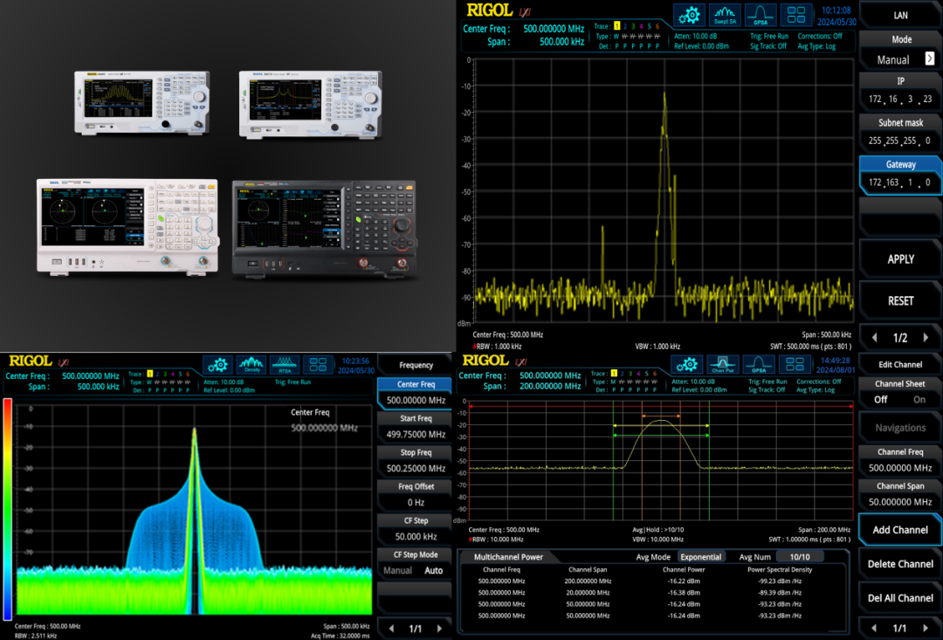Click GPSA icon in Channel Power screen

758,364
